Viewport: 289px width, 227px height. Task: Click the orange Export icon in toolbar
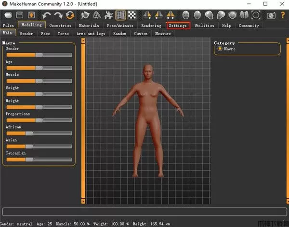(32, 15)
